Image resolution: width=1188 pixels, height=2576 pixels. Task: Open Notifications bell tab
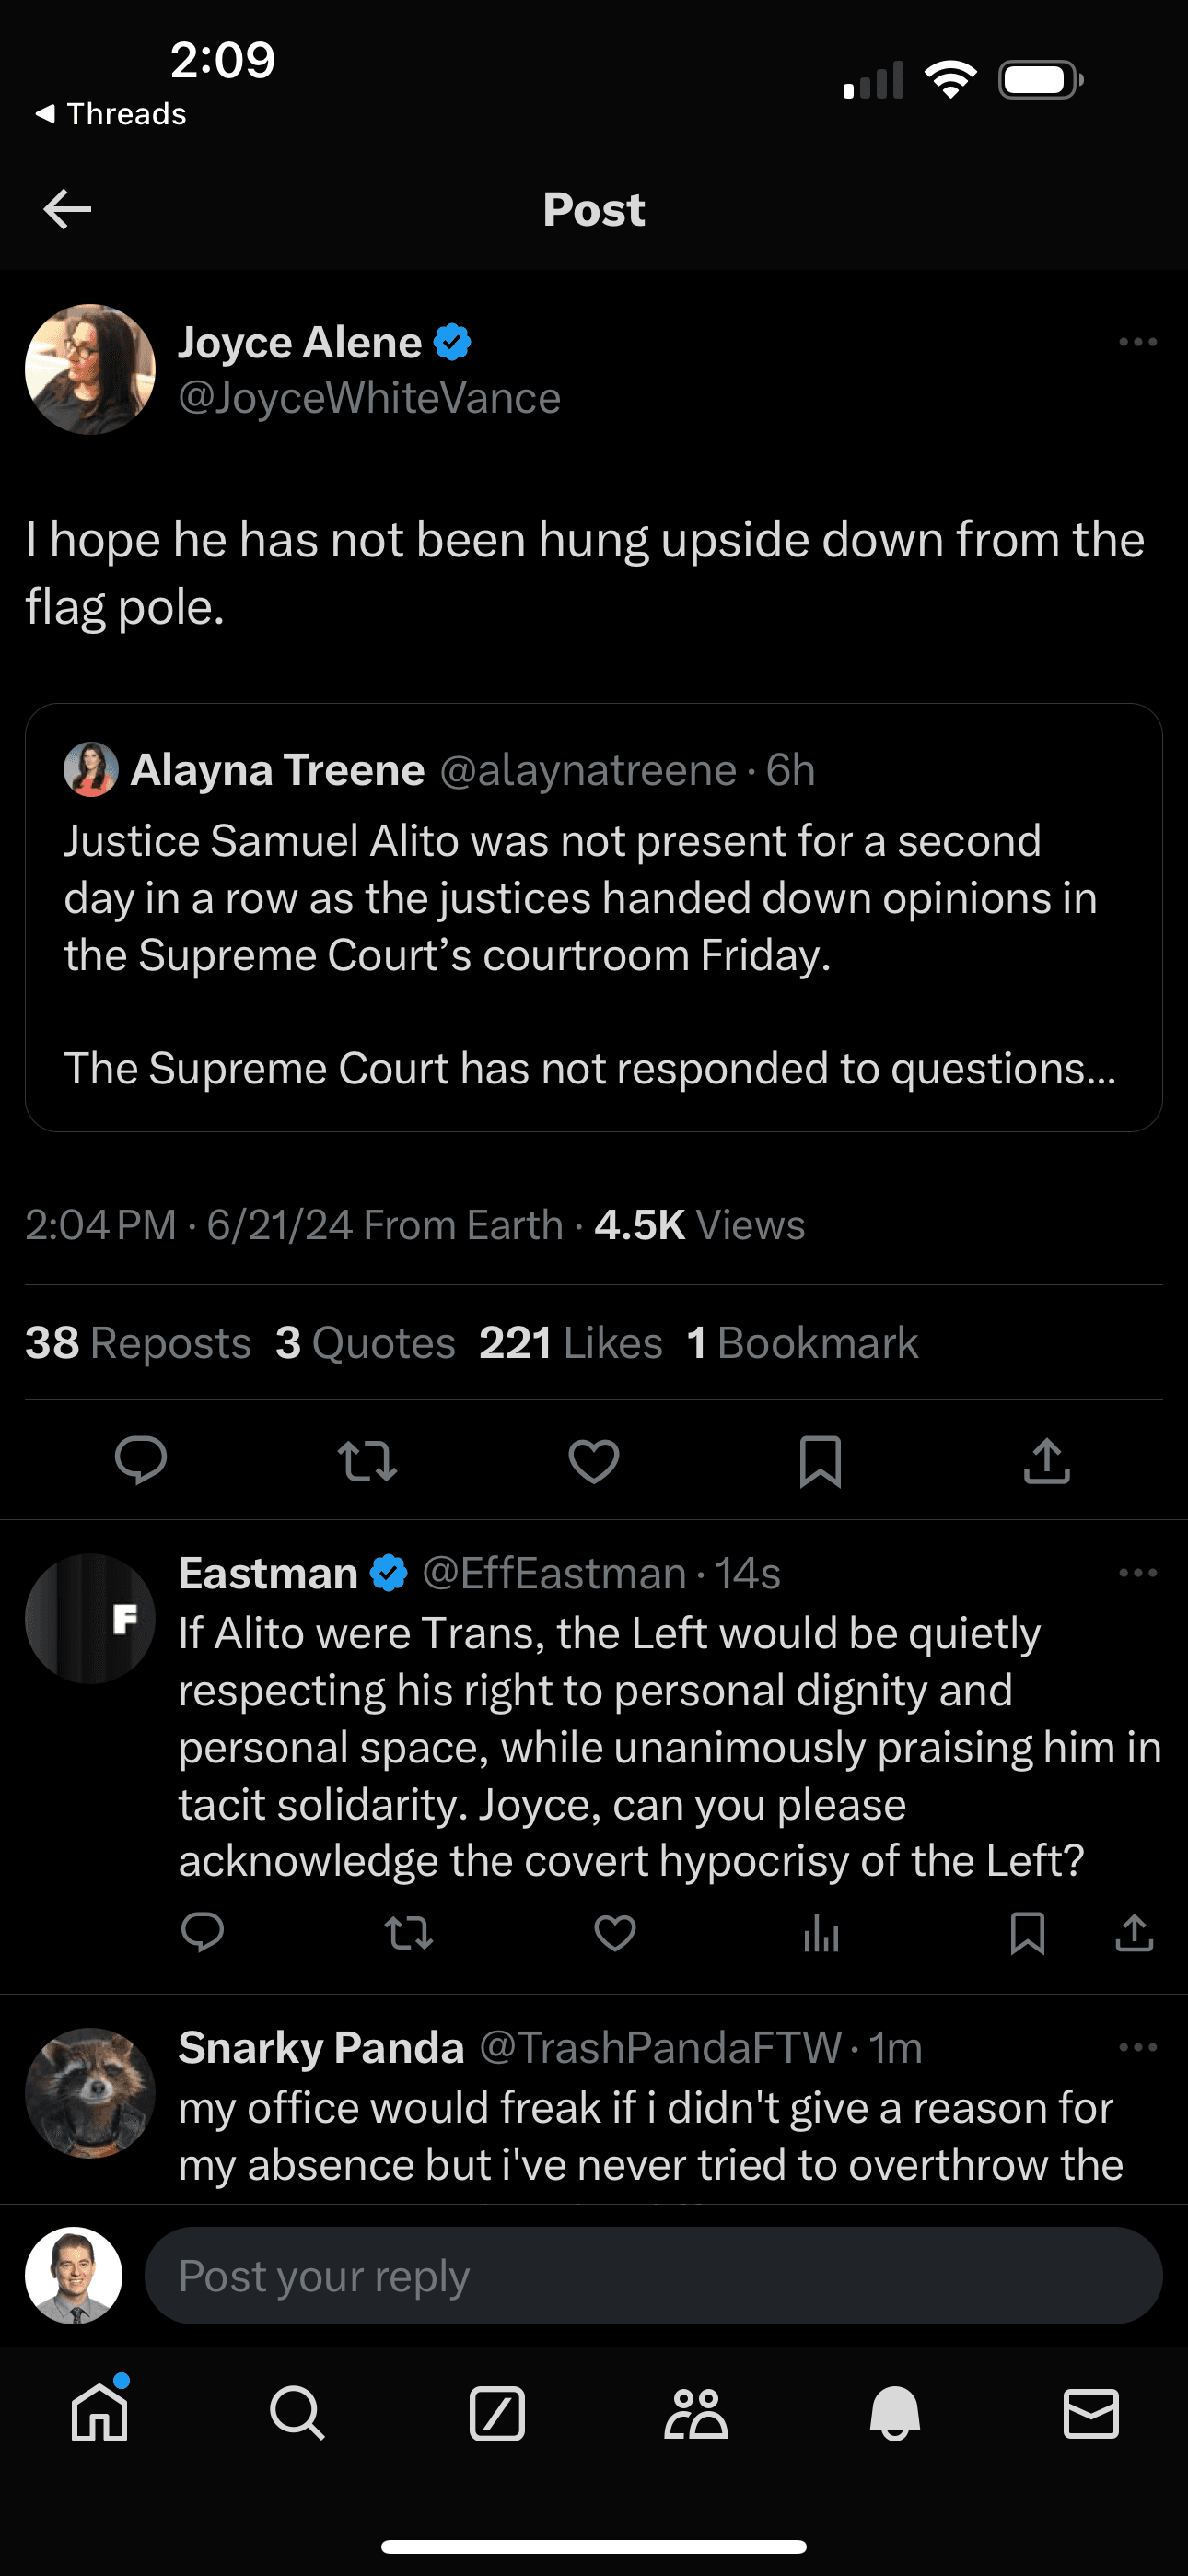(894, 2414)
